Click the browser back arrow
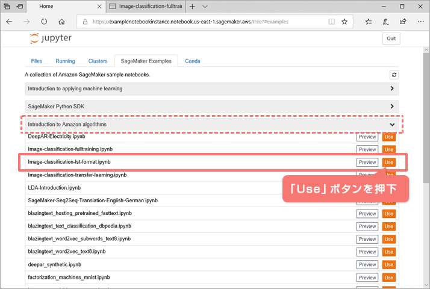This screenshot has width=430, height=289. point(9,22)
